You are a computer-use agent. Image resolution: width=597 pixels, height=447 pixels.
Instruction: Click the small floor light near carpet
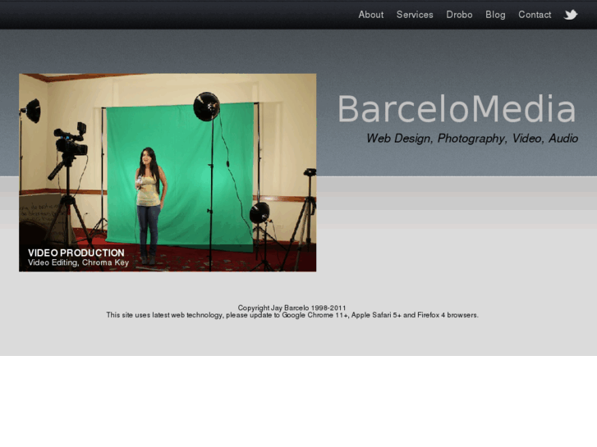tap(259, 213)
